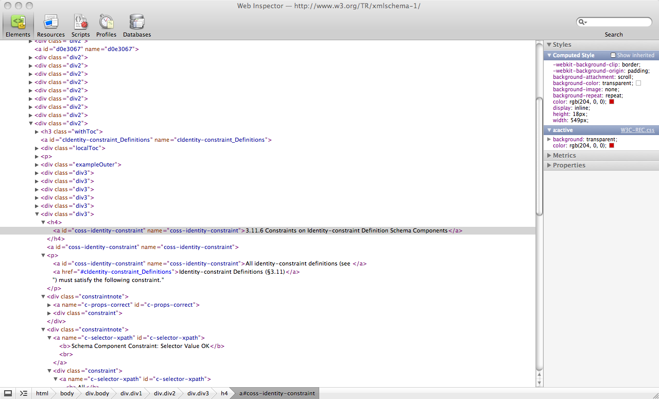Click the dock to window icon
This screenshot has height=399, width=659.
tap(8, 393)
